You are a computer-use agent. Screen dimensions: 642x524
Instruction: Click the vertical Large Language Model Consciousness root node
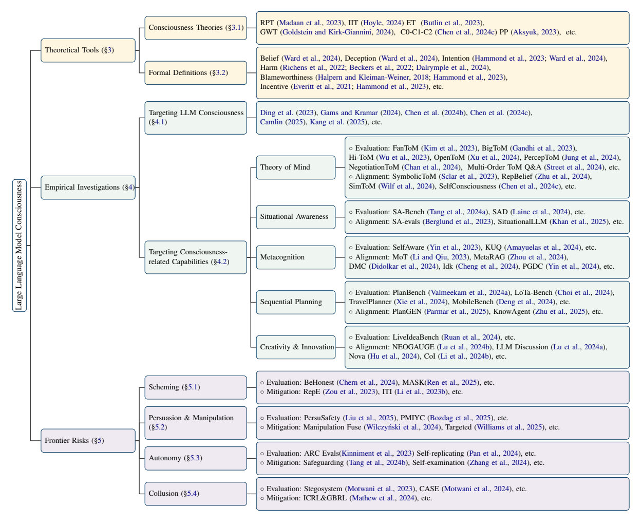(20, 246)
